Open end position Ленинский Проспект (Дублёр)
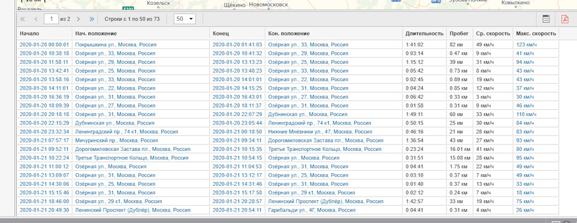The image size is (577, 223). coord(326,201)
